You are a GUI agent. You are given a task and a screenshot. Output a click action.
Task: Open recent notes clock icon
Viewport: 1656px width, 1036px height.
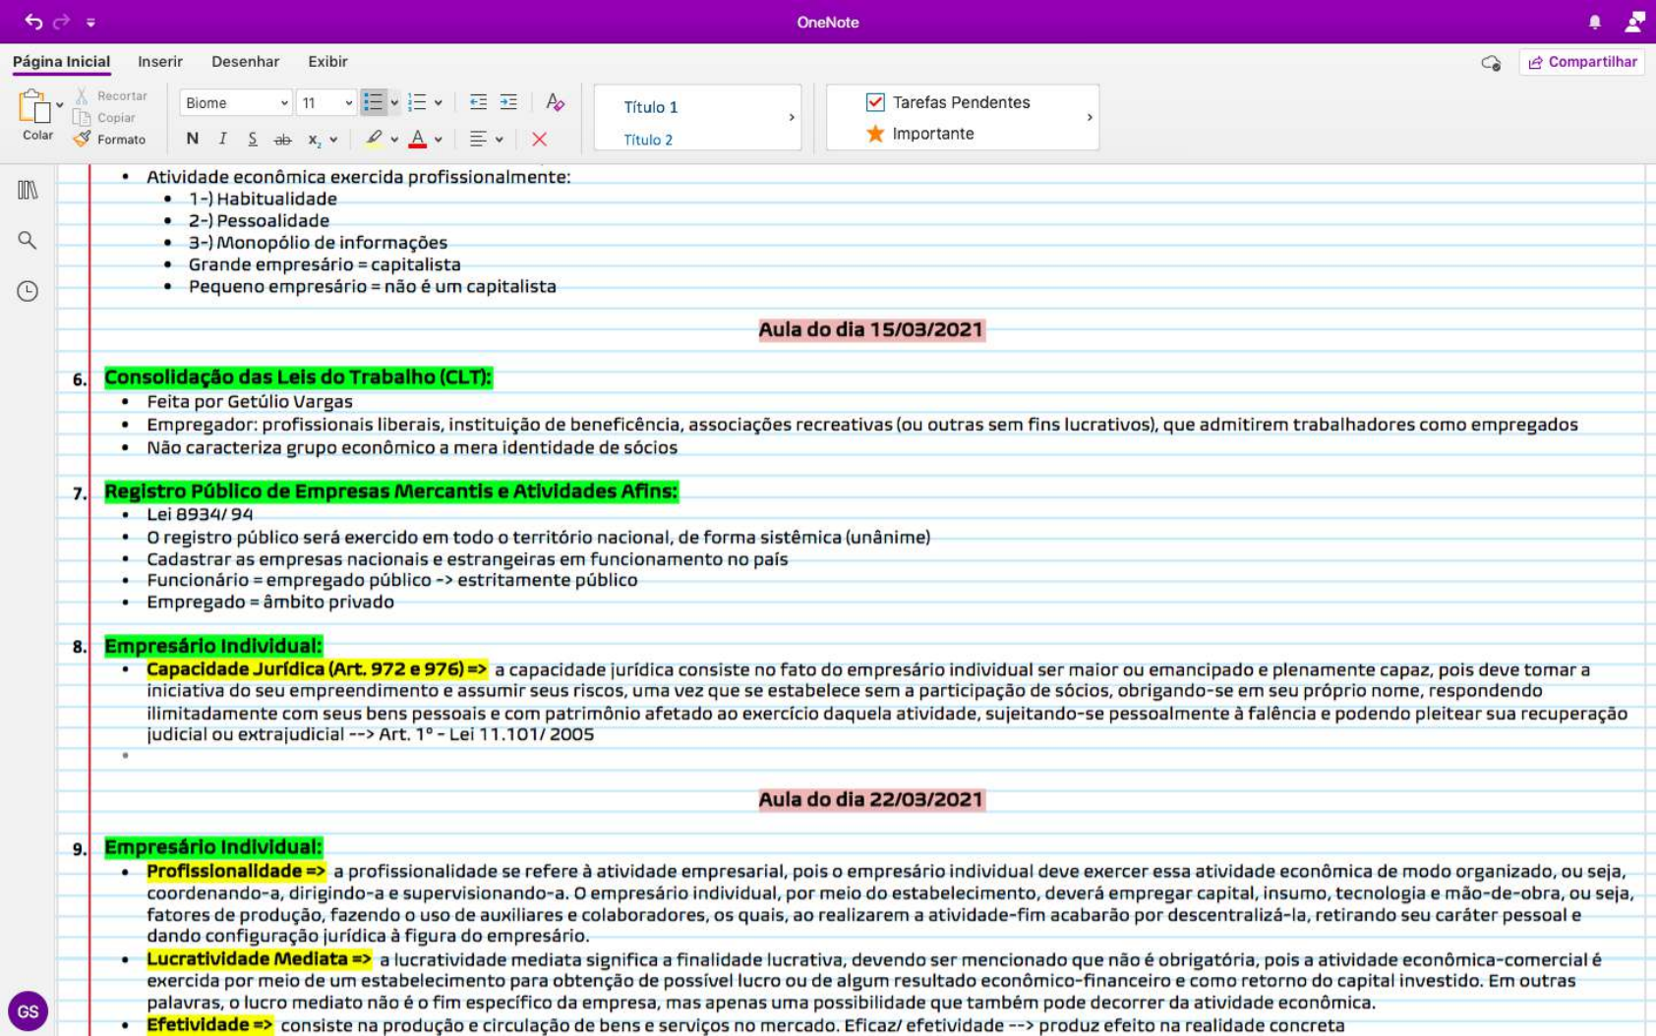tap(28, 291)
